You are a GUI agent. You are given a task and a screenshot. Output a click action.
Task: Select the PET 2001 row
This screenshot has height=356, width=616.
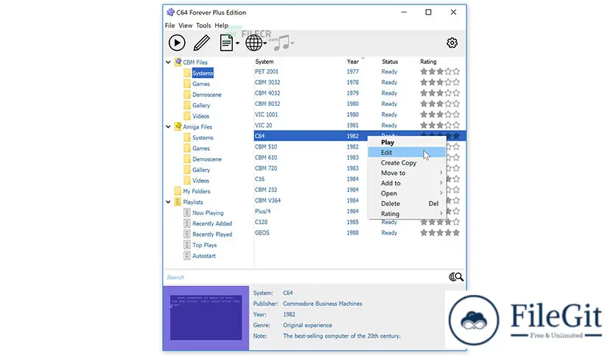point(360,71)
